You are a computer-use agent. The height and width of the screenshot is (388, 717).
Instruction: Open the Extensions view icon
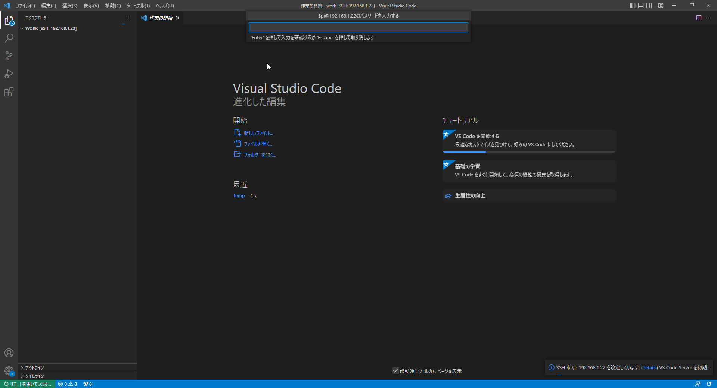[9, 92]
